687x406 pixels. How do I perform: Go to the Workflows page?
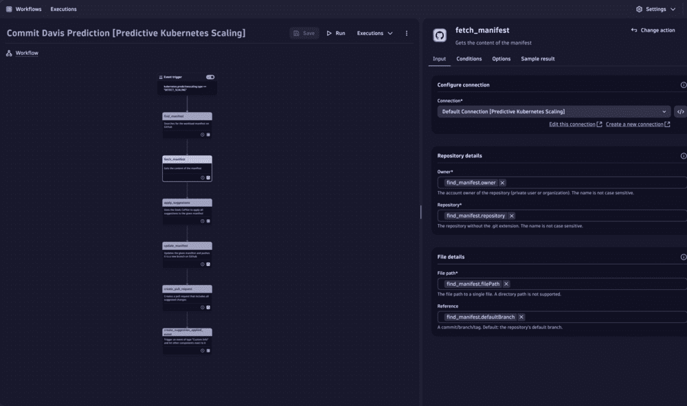point(28,9)
